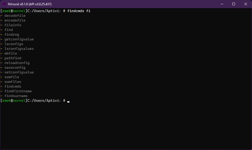This screenshot has height=150, width=252.
Task: Click the 'mkfile' command entry
Action: 11,54
